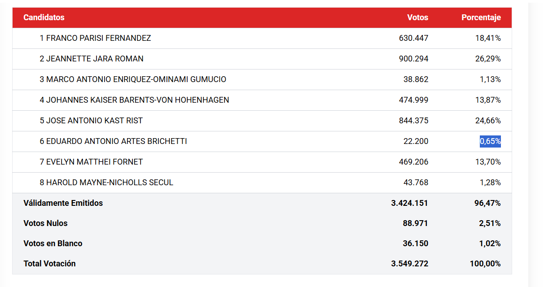
Task: Click Jeannette Jara Roman's name
Action: coord(92,59)
